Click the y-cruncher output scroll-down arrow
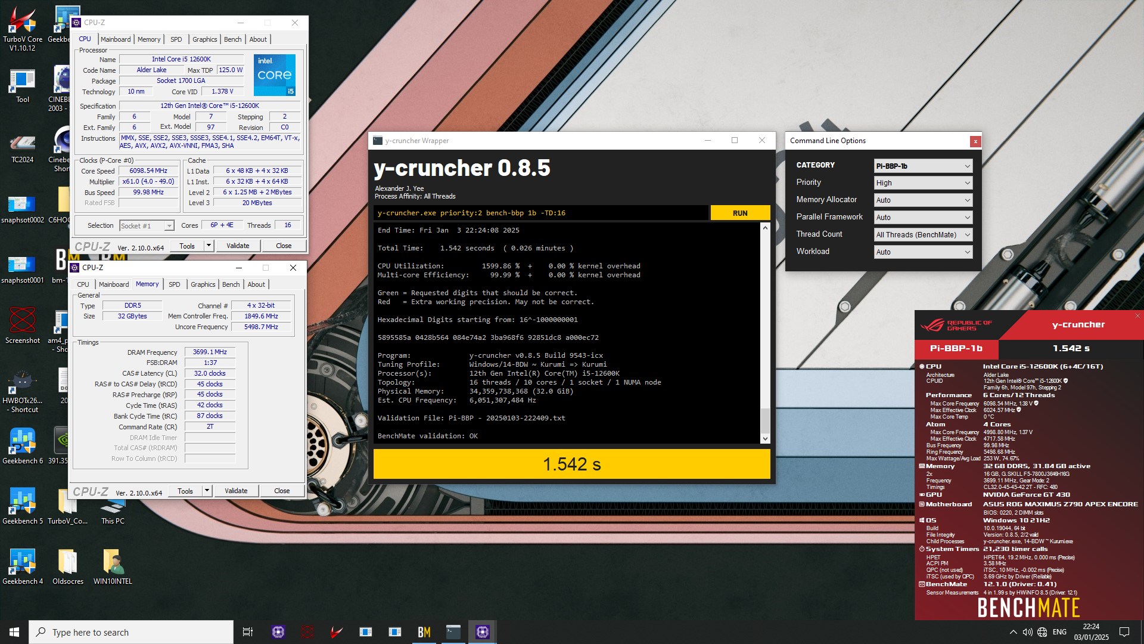 765,439
